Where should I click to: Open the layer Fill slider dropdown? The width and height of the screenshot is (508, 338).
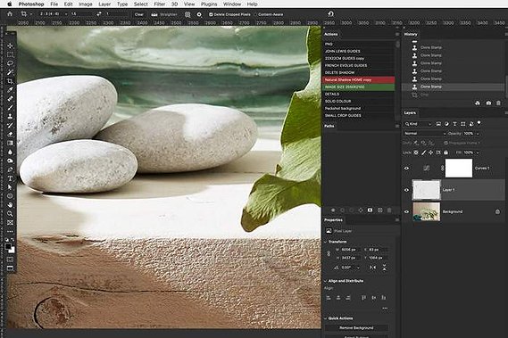(478, 153)
